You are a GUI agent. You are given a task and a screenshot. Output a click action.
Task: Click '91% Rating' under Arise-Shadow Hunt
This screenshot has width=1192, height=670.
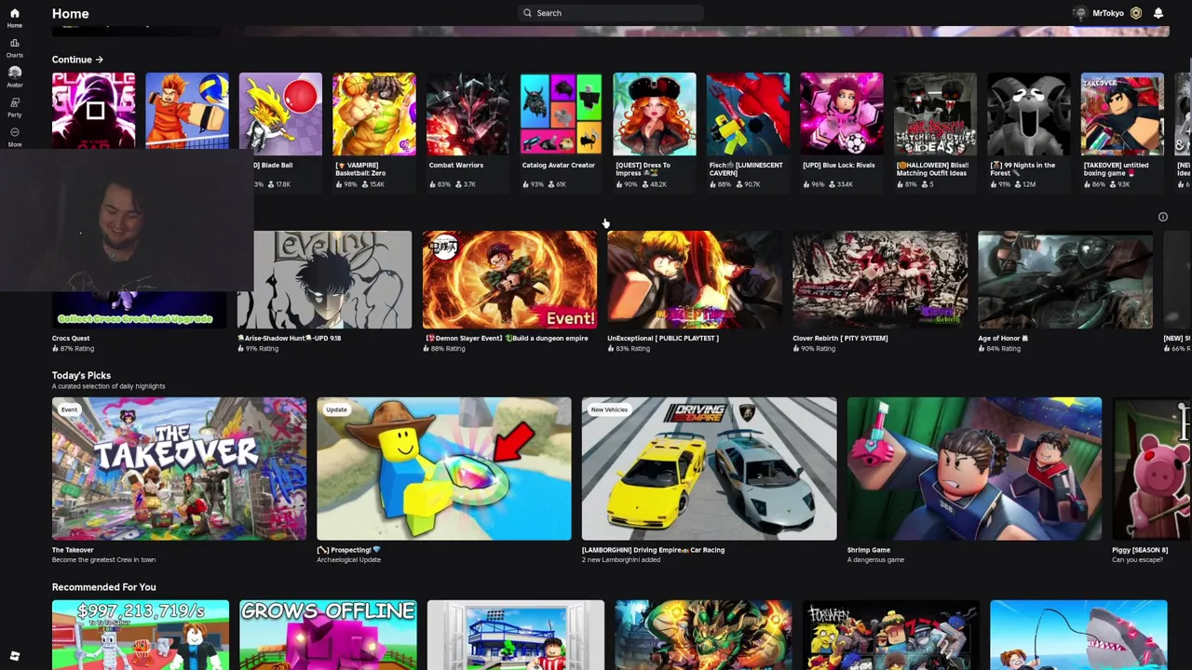click(259, 349)
